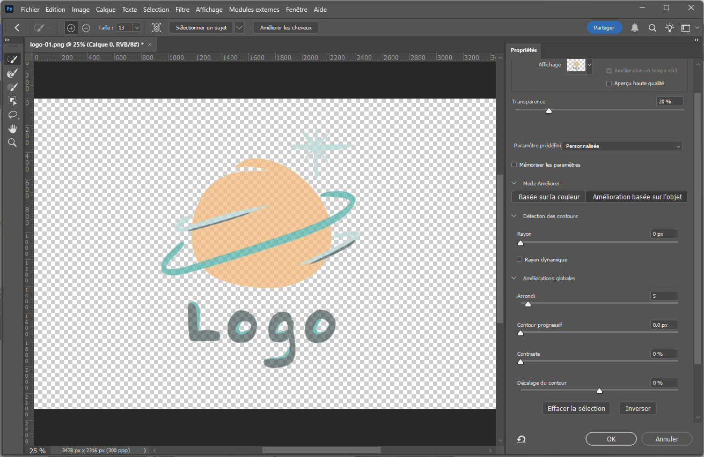Image resolution: width=704 pixels, height=457 pixels.
Task: Click the Sélectionner un sujet button
Action: 201,28
